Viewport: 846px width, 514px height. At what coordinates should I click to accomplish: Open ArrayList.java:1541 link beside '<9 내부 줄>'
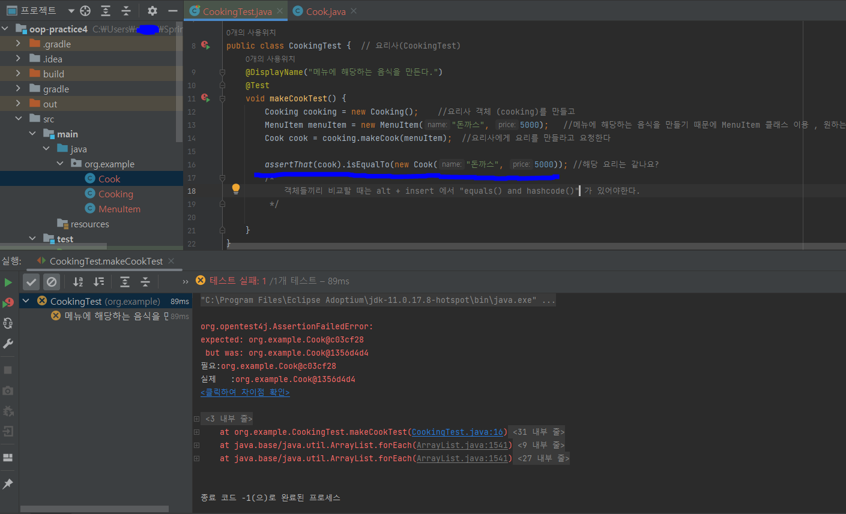point(462,445)
